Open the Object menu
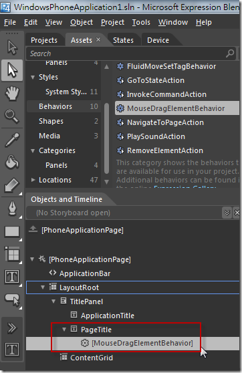Screen dimensions: 242x373 click(x=82, y=22)
